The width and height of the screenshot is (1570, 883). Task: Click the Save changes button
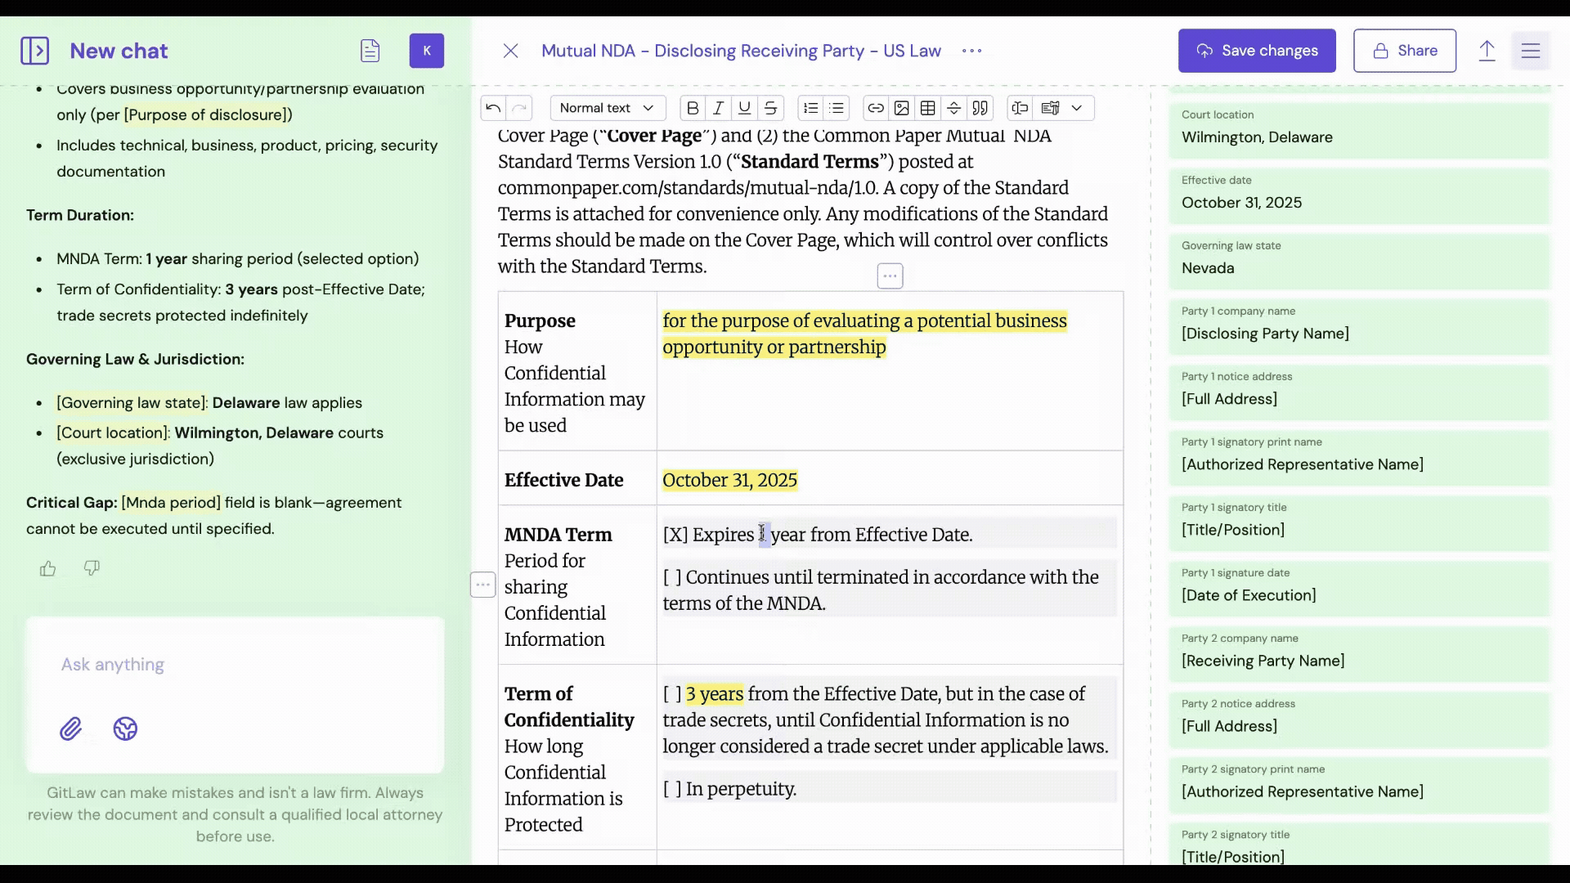(x=1257, y=51)
